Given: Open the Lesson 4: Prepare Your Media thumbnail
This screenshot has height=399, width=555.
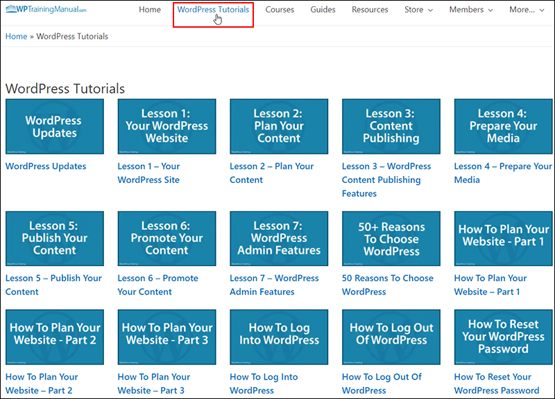Looking at the screenshot, I should coord(504,127).
